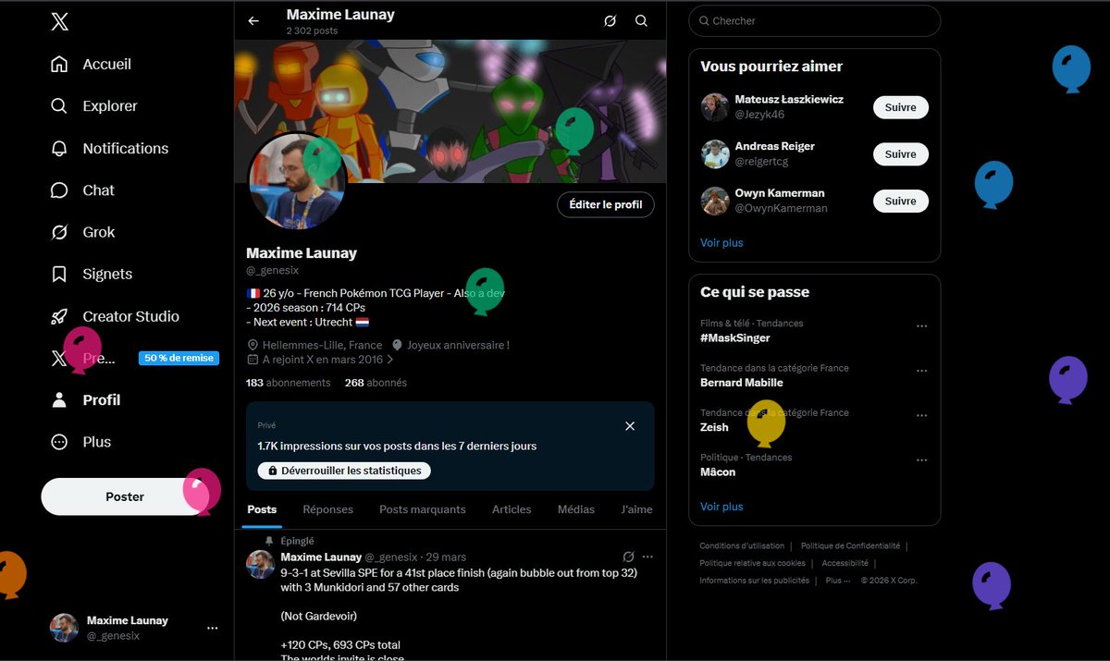Focus the Chercher search field
Image resolution: width=1110 pixels, height=661 pixels.
pos(814,20)
